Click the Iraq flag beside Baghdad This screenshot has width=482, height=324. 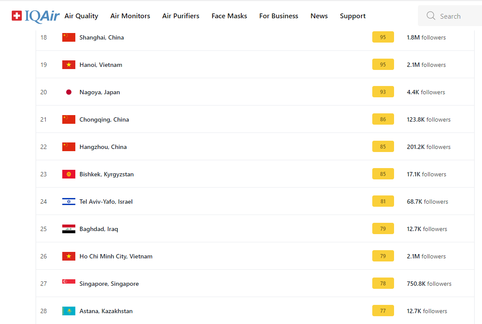click(x=69, y=229)
